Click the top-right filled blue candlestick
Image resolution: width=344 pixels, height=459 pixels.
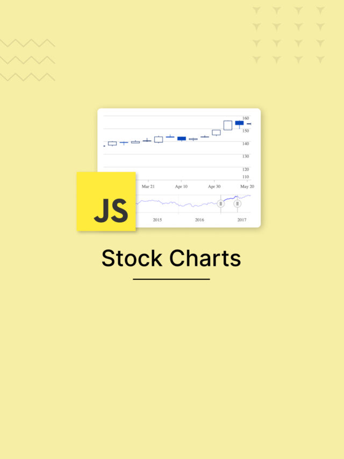pyautogui.click(x=239, y=123)
